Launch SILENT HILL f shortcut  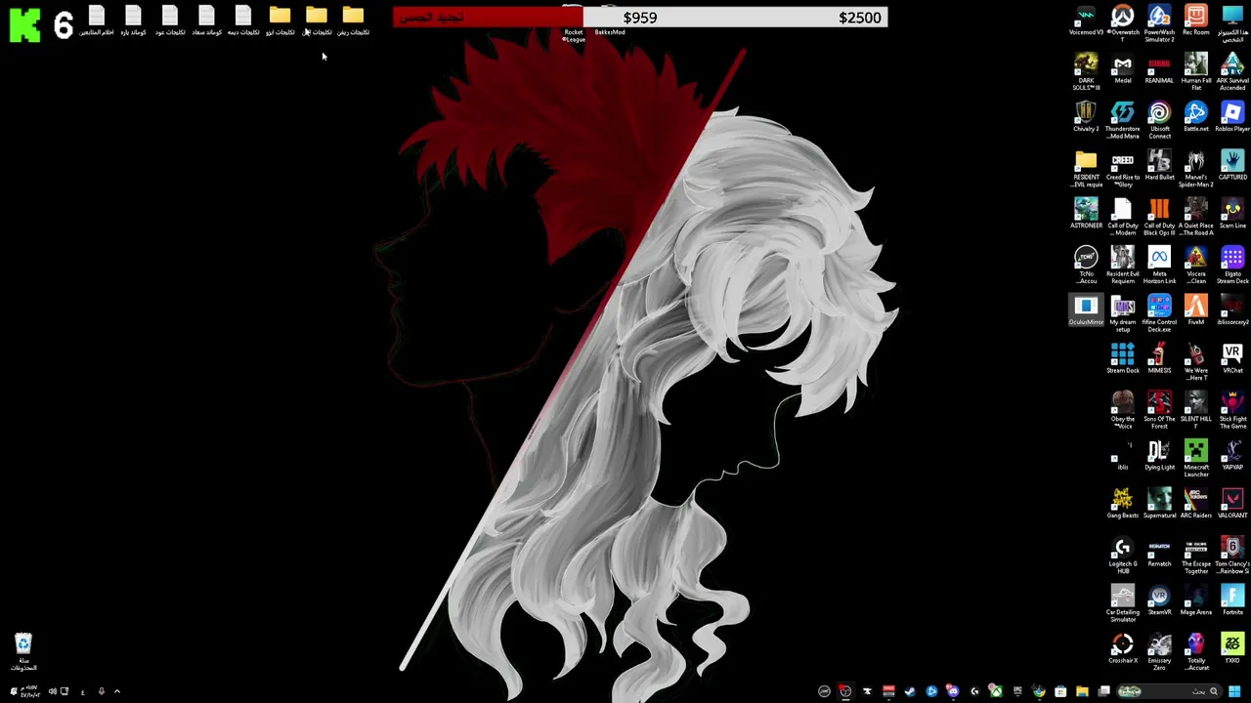click(x=1195, y=409)
